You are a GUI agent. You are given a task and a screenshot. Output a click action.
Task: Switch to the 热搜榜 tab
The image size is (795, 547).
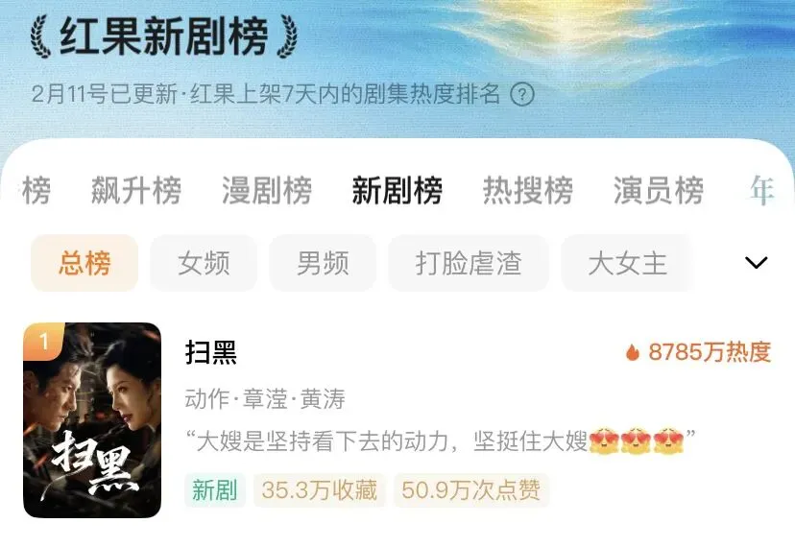point(528,191)
